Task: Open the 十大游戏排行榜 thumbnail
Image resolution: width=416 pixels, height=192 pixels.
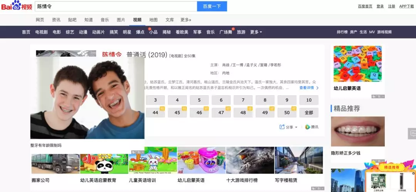Action: click(x=250, y=160)
